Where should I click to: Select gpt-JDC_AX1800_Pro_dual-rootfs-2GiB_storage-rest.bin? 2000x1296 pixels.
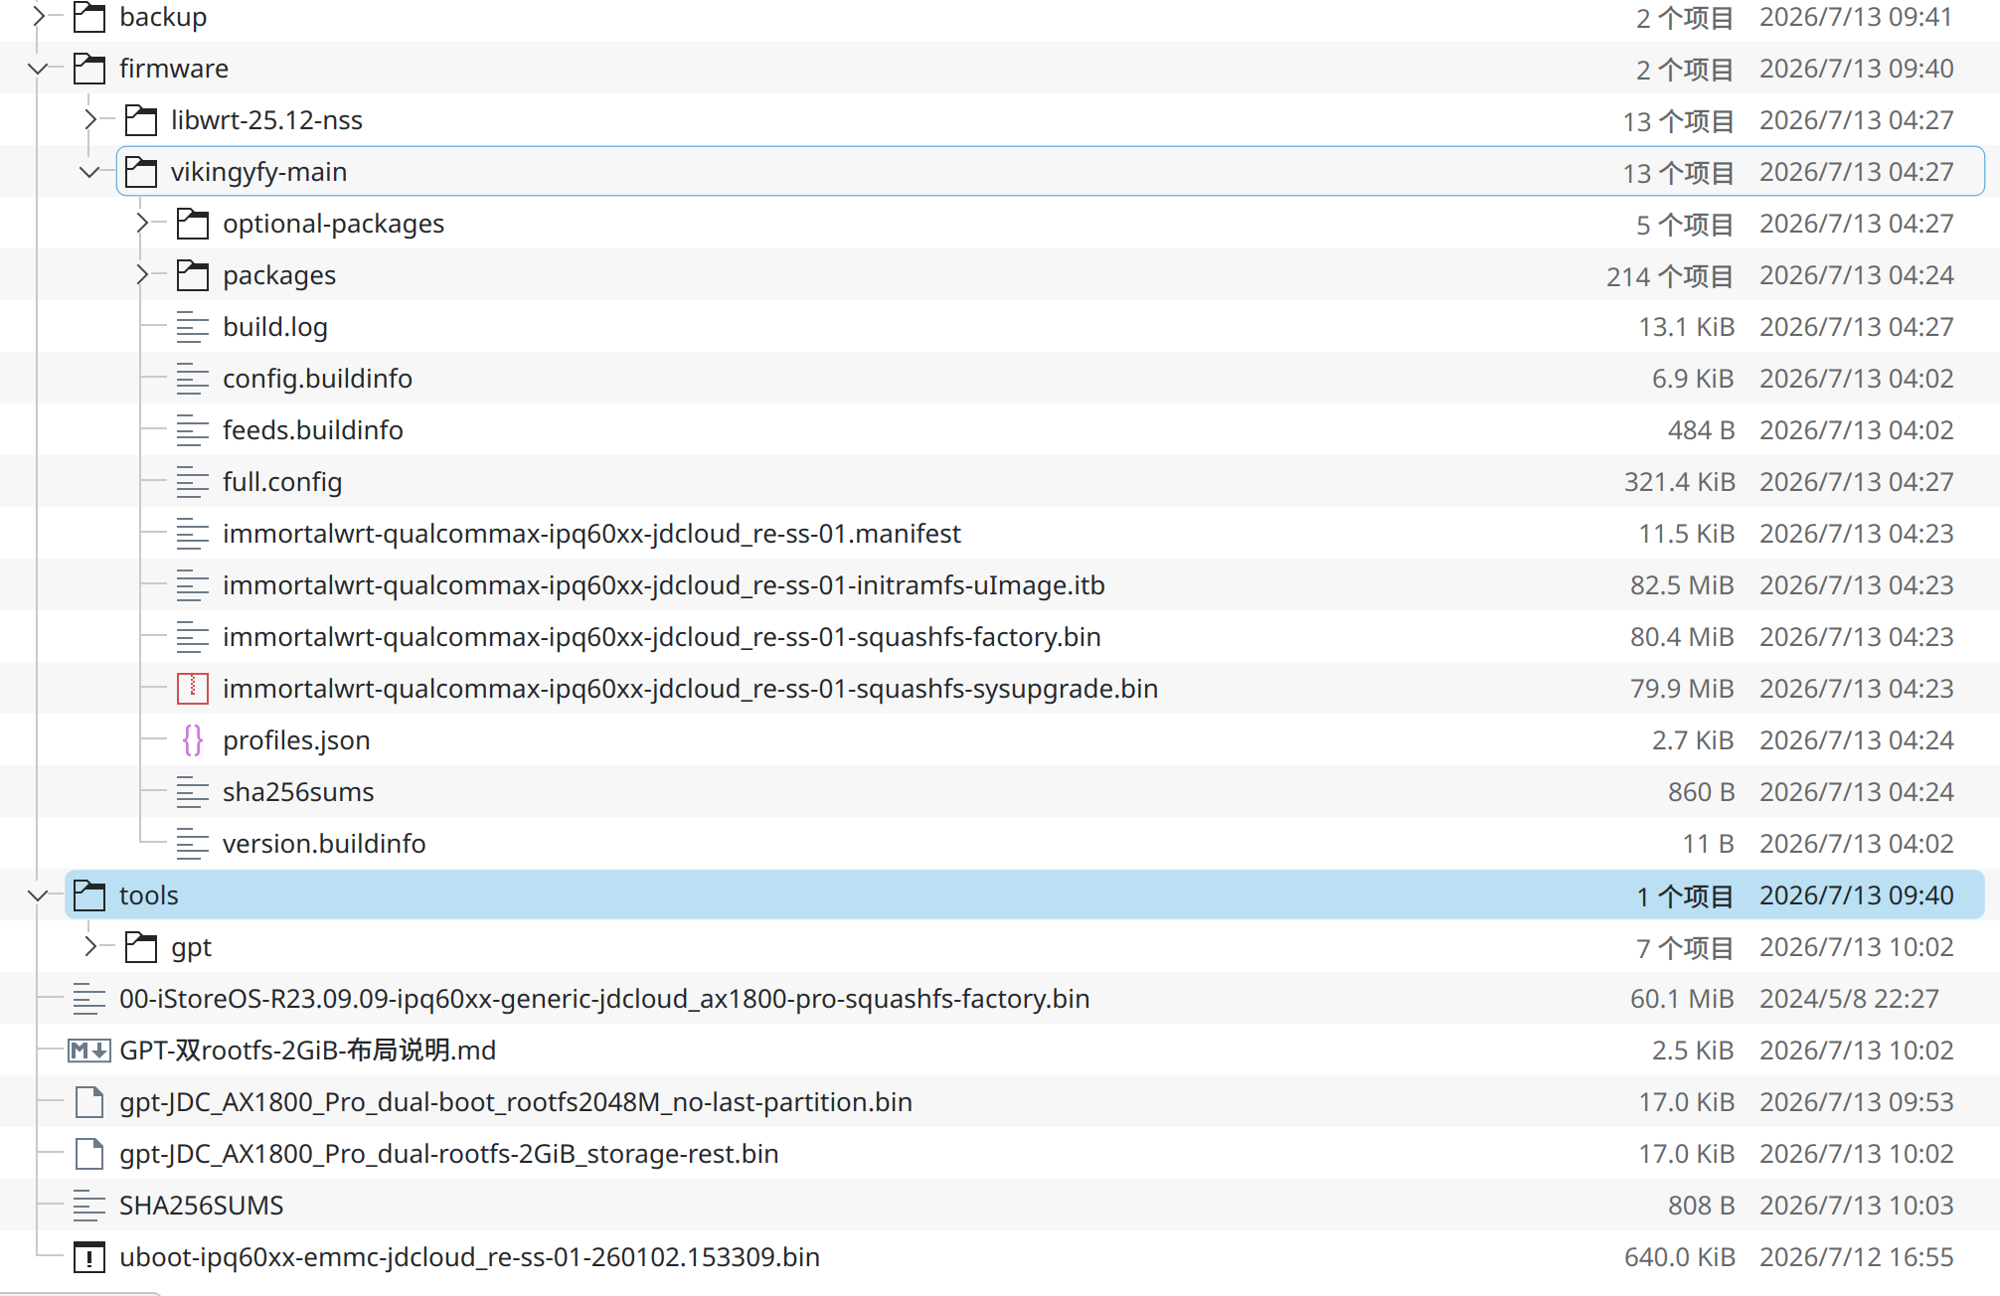pos(448,1154)
